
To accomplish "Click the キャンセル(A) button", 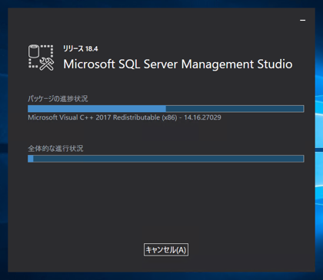I will click(166, 249).
